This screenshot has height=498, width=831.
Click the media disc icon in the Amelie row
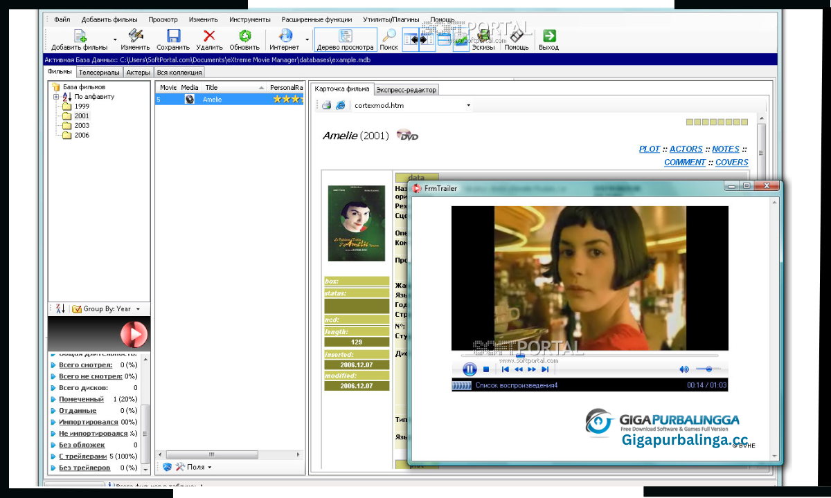click(x=190, y=99)
